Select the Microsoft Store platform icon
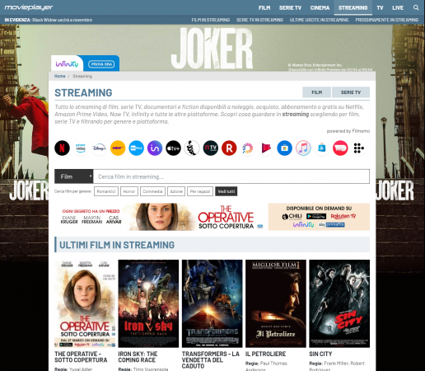Viewport: 425px width, 371px height. click(285, 148)
